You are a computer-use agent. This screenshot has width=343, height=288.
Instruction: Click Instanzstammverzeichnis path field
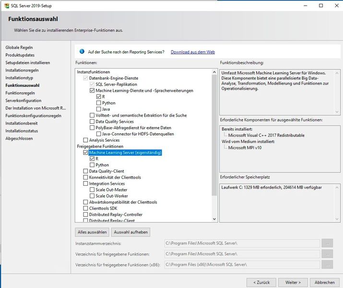[242, 243]
